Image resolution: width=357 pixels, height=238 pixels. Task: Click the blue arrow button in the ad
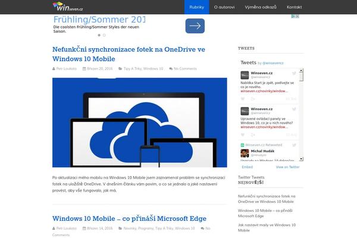click(x=195, y=26)
